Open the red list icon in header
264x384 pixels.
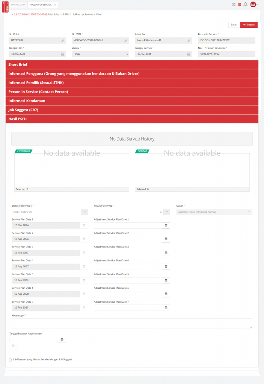[240, 4]
